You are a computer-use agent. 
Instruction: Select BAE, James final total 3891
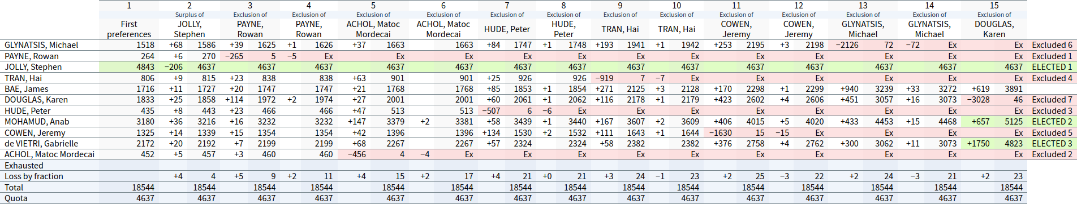coord(1014,89)
